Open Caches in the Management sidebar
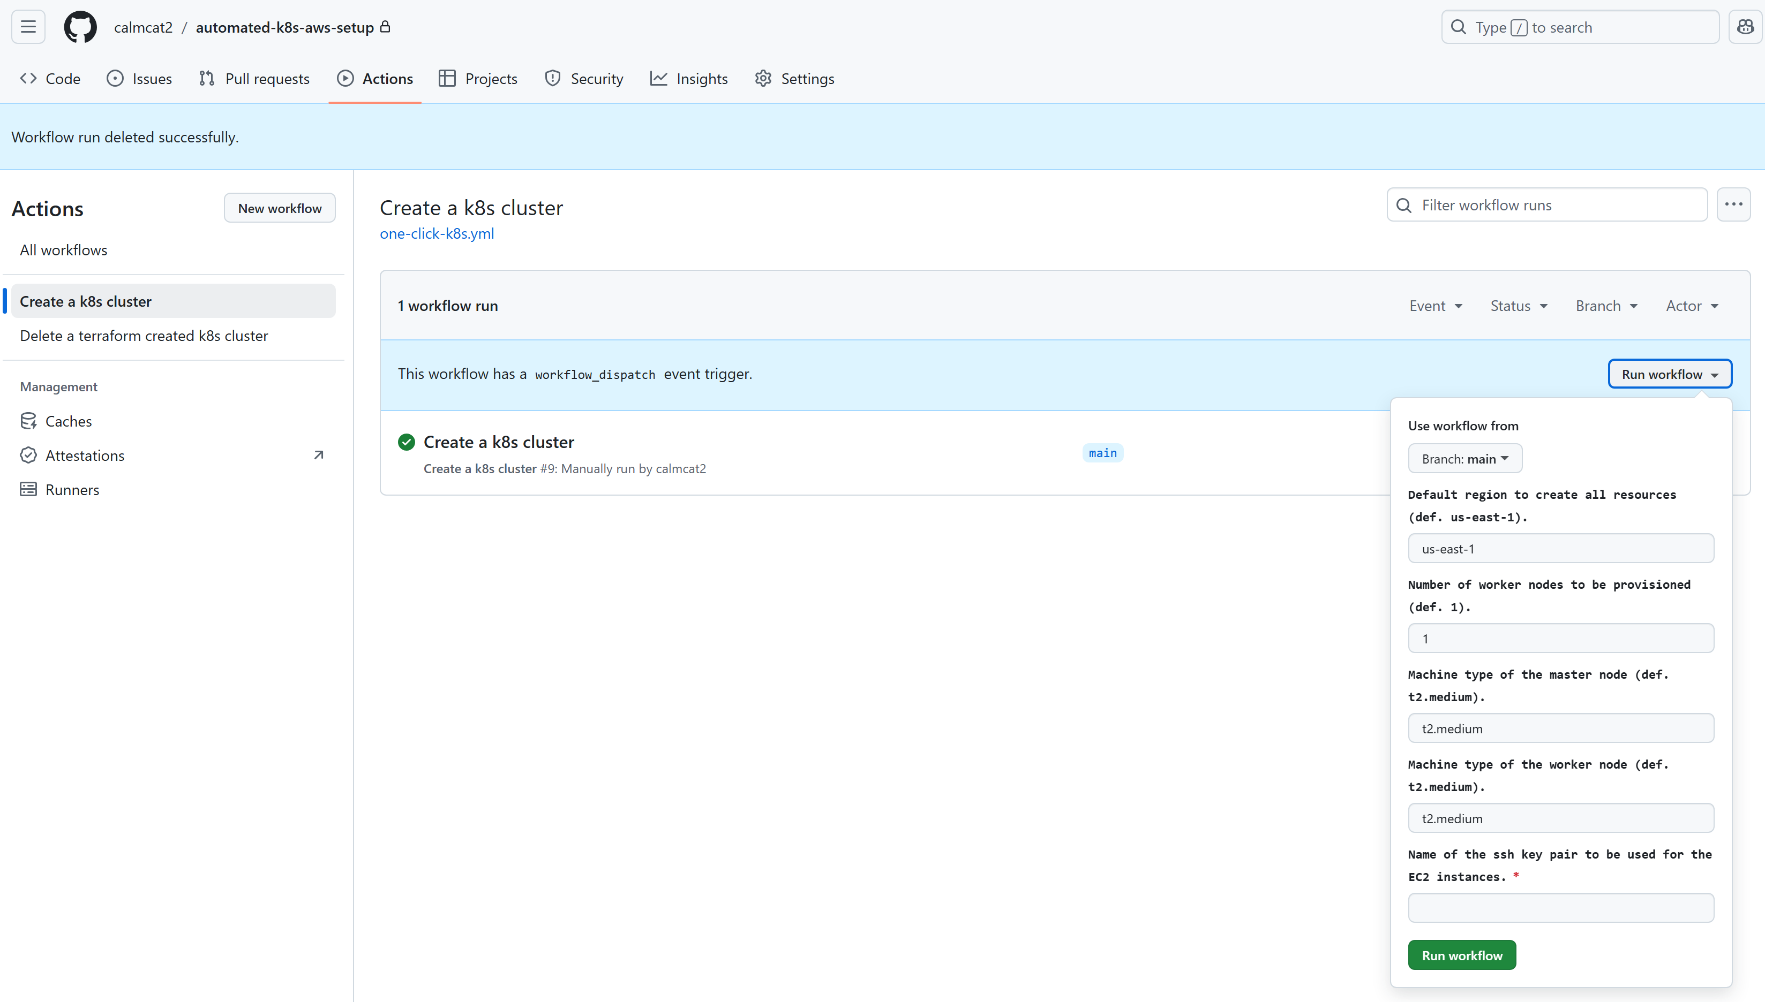Viewport: 1765px width, 1002px height. (68, 421)
